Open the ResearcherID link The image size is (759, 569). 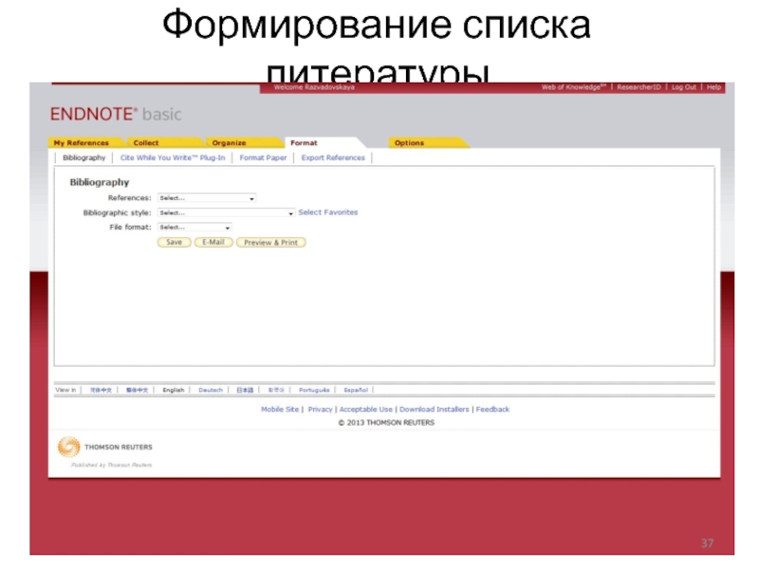pyautogui.click(x=639, y=87)
